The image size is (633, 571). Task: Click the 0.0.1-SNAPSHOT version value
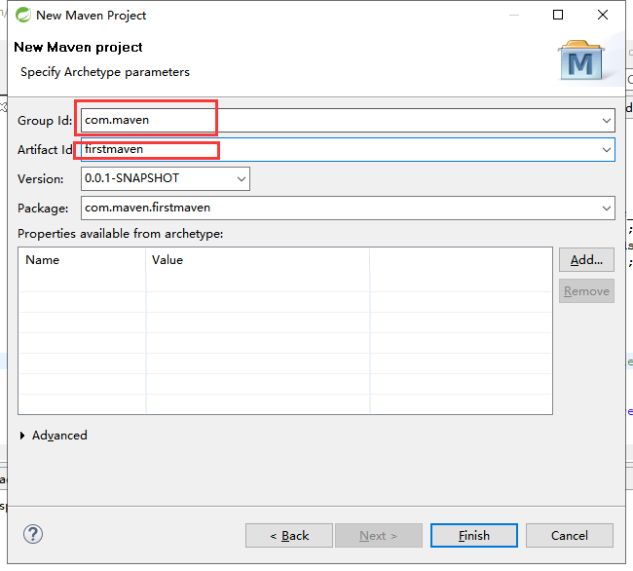[131, 178]
